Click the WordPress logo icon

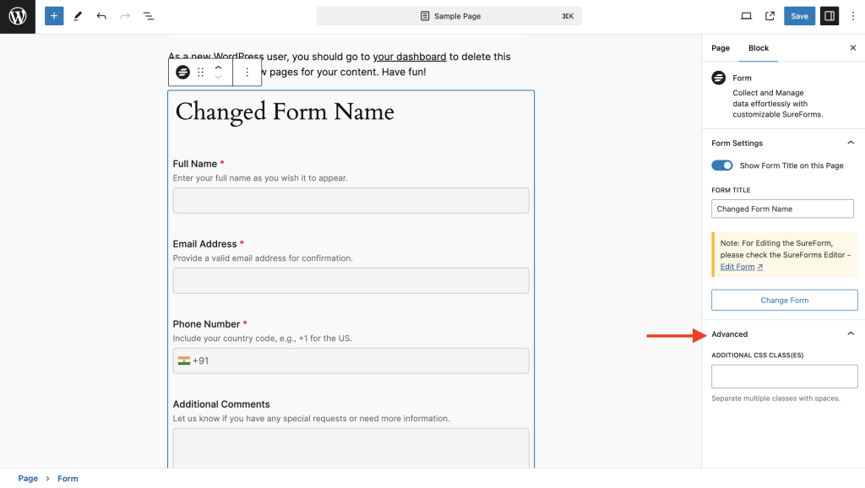18,16
